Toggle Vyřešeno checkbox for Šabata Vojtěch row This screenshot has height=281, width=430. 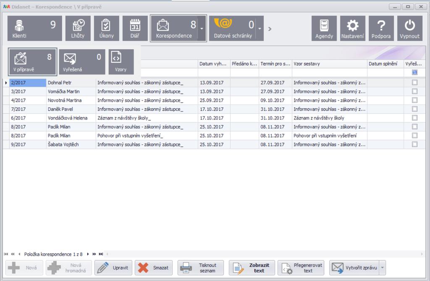414,144
